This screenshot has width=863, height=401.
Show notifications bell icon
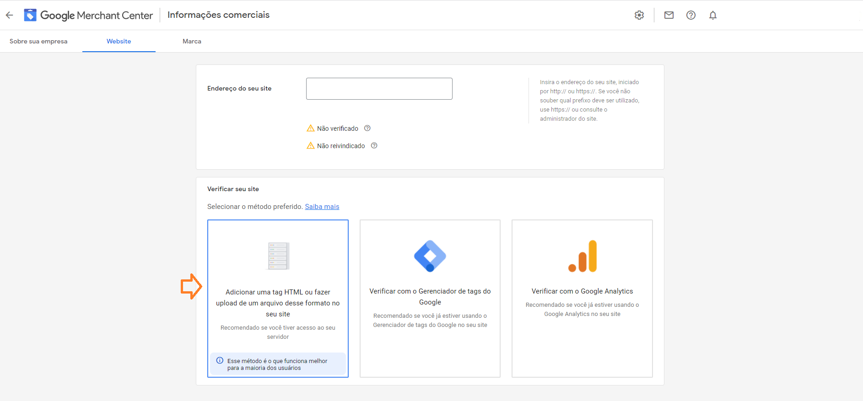[x=713, y=15]
